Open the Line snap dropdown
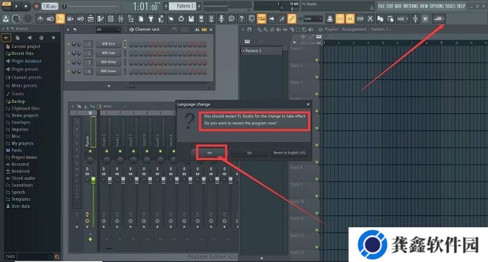This screenshot has width=488, height=262. pyautogui.click(x=313, y=19)
